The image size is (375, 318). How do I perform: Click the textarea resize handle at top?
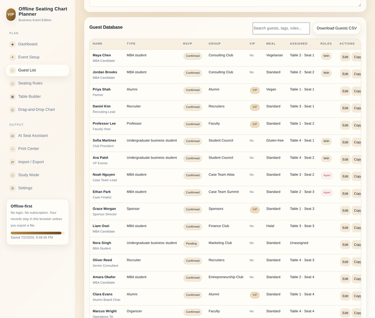(359, 5)
